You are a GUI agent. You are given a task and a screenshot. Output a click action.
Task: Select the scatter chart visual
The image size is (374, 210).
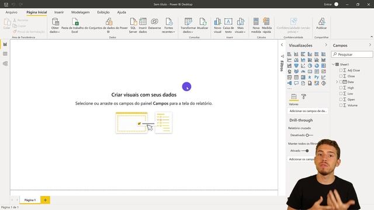[x=303, y=66]
